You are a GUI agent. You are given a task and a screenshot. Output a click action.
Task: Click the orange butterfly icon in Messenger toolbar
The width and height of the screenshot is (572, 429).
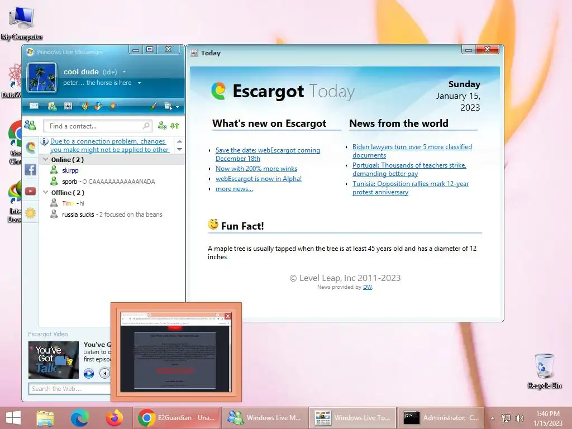[113, 106]
